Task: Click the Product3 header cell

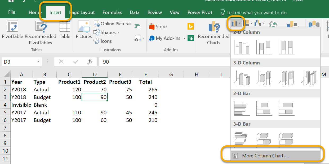Action: 120,82
